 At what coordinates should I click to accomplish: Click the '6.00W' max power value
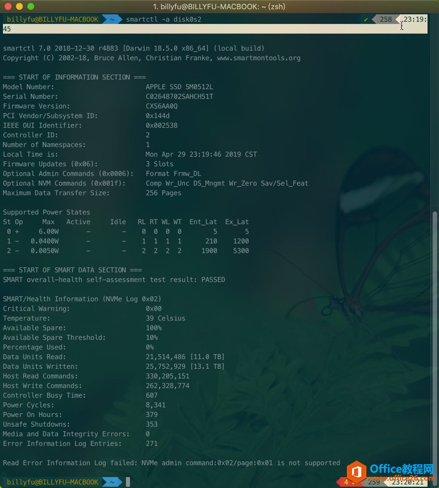tap(49, 232)
